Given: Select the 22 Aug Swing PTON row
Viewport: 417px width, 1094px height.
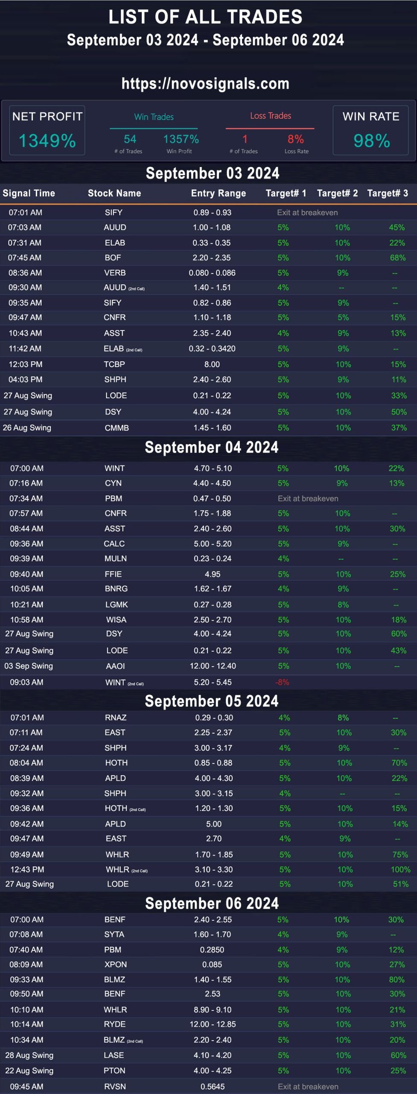Looking at the screenshot, I should tap(208, 1070).
